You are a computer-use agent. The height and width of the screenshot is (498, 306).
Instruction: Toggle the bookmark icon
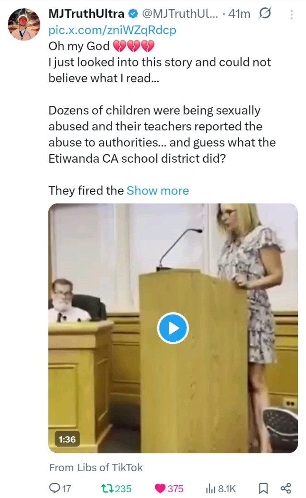point(263,488)
